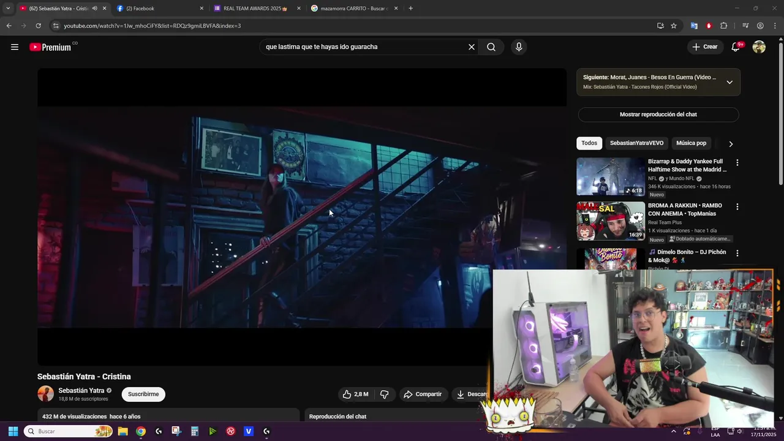Image resolution: width=784 pixels, height=441 pixels.
Task: Bookmark this page with star
Action: click(x=674, y=26)
